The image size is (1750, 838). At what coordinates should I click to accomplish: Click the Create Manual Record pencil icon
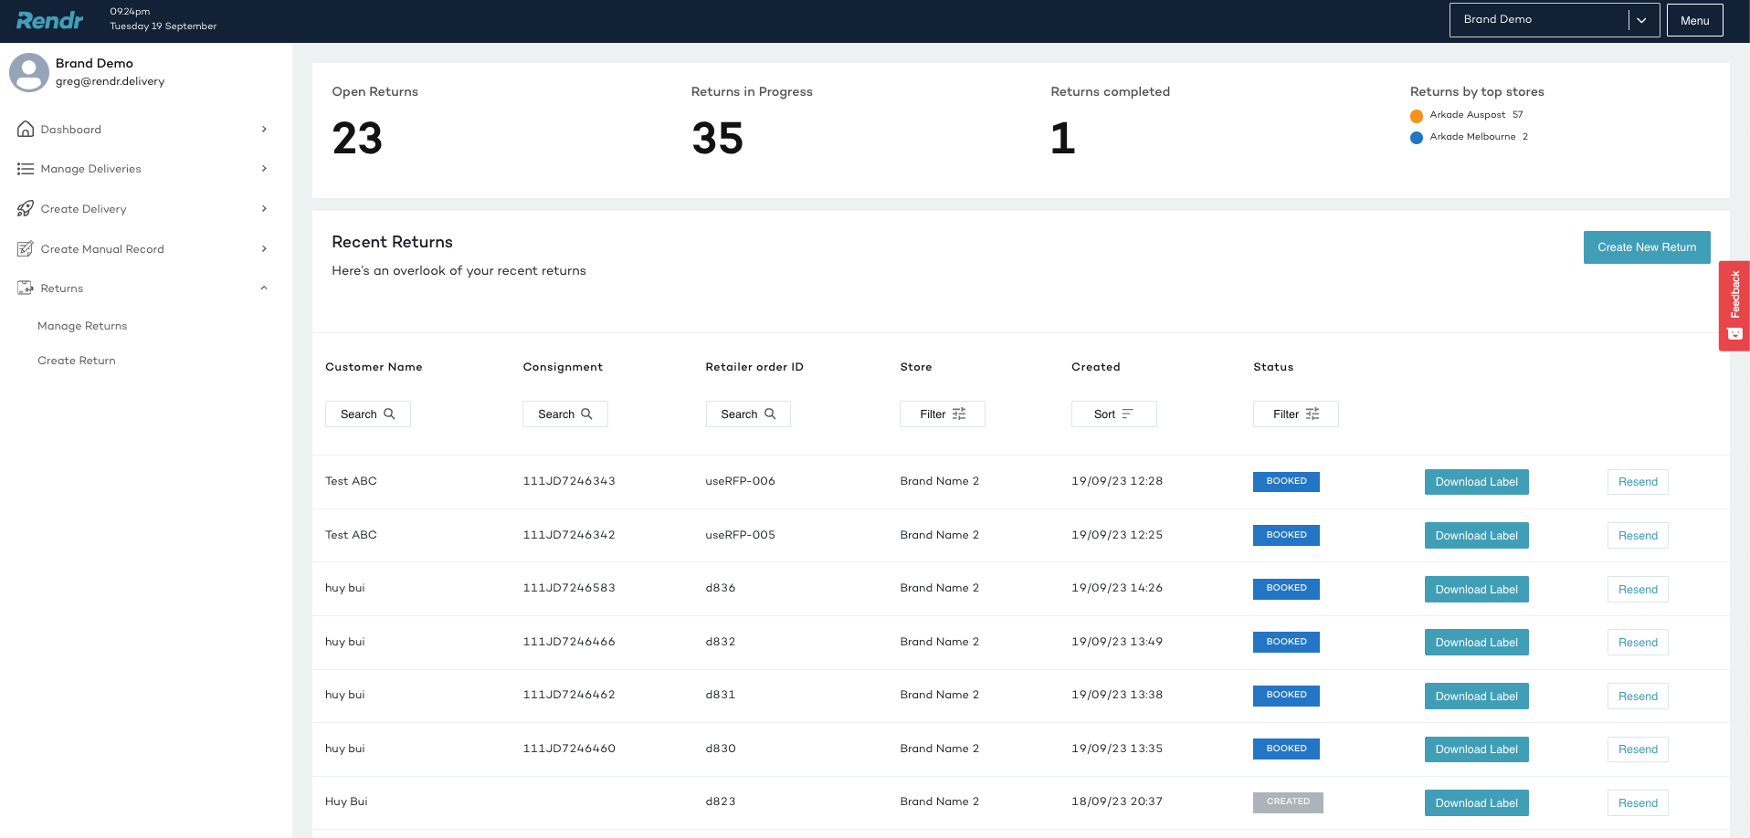[x=26, y=248]
